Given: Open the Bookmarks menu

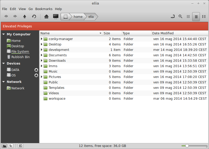Looking at the screenshot, I should pyautogui.click(x=44, y=9).
